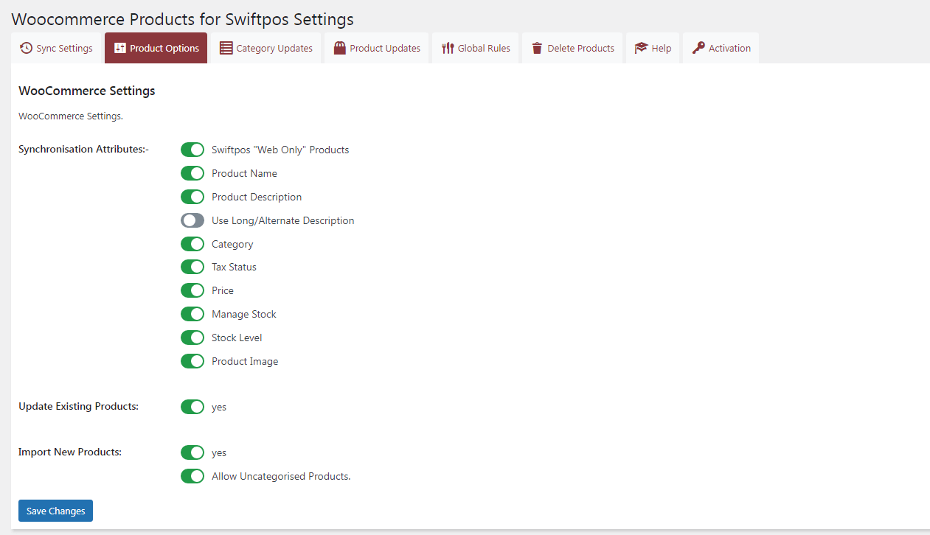Image resolution: width=930 pixels, height=535 pixels.
Task: Click the "Update Existing Products:" label
Action: pyautogui.click(x=78, y=406)
